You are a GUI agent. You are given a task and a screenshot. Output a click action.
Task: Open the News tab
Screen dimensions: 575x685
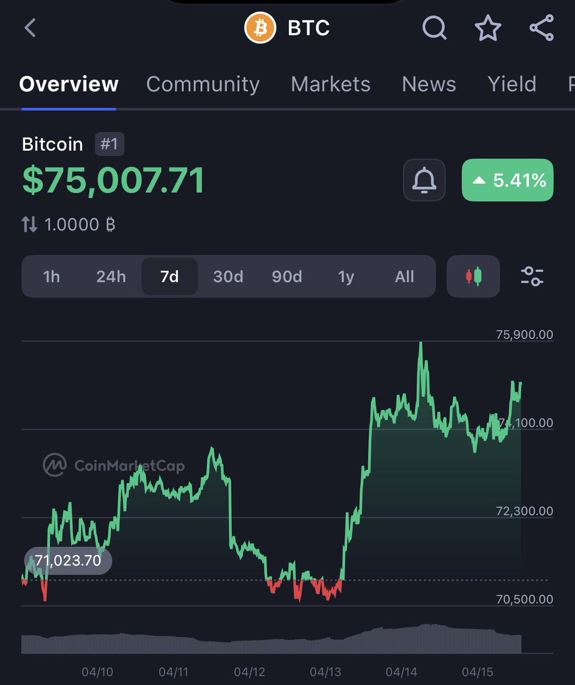tap(429, 84)
